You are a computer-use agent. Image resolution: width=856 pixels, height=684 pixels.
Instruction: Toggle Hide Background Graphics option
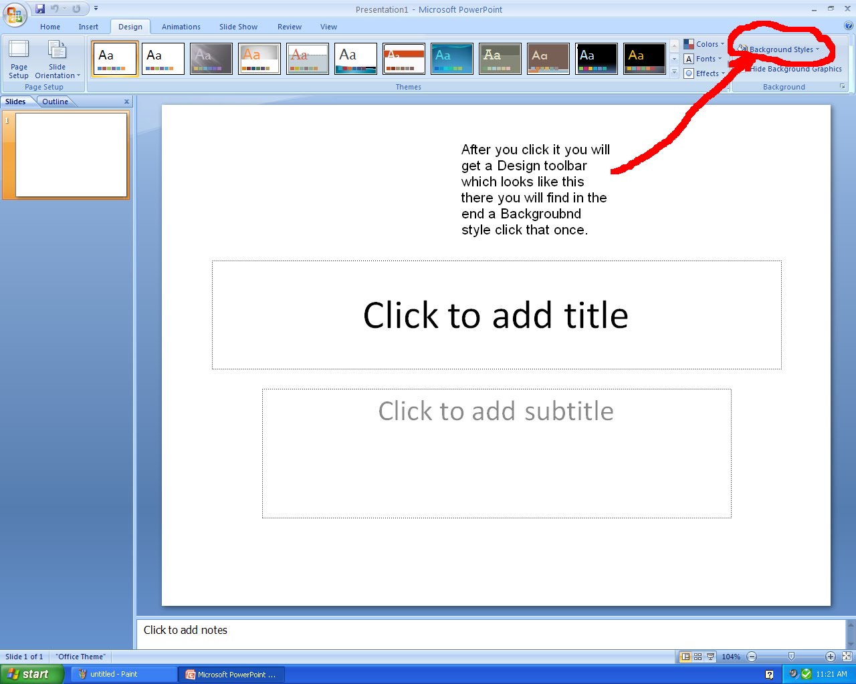point(790,69)
